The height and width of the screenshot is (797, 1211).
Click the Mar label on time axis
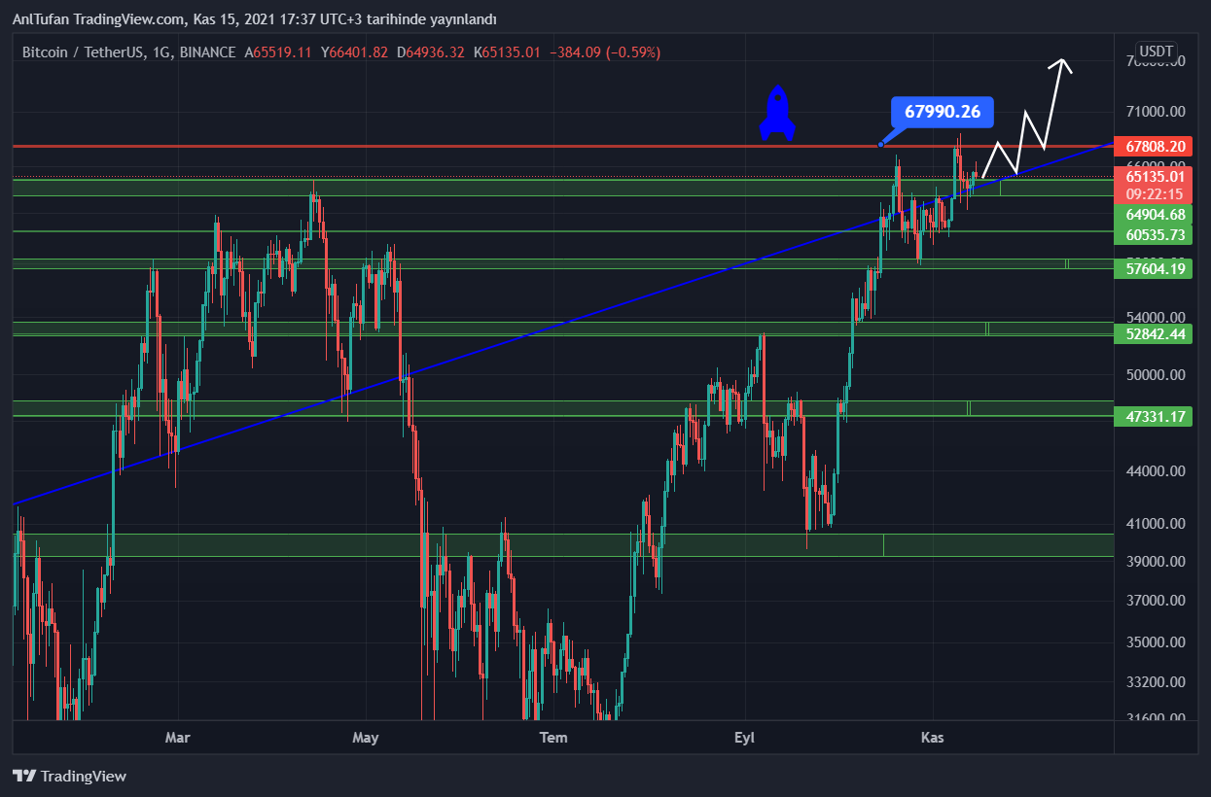(x=177, y=738)
